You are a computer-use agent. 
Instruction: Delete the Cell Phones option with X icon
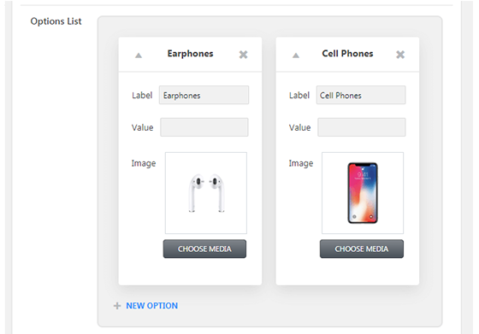point(400,55)
